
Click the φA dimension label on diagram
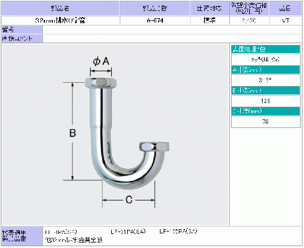[101, 61]
